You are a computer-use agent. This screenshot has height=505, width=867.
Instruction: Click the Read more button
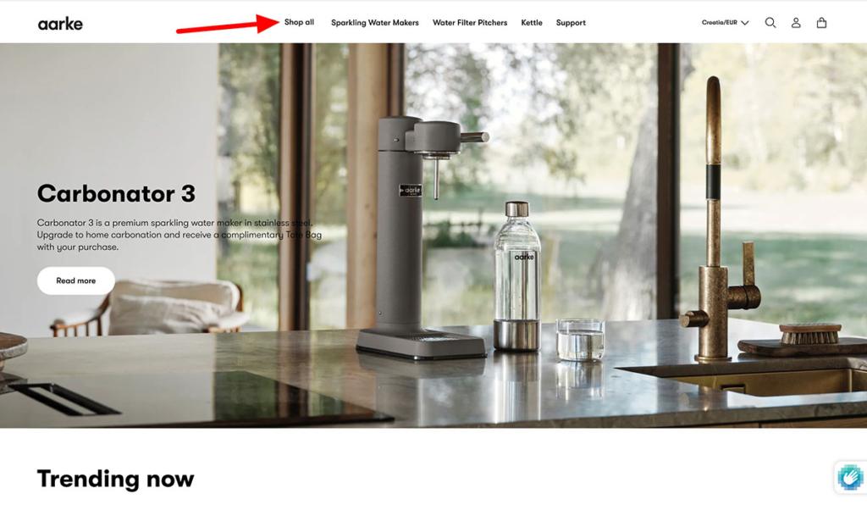(x=75, y=280)
